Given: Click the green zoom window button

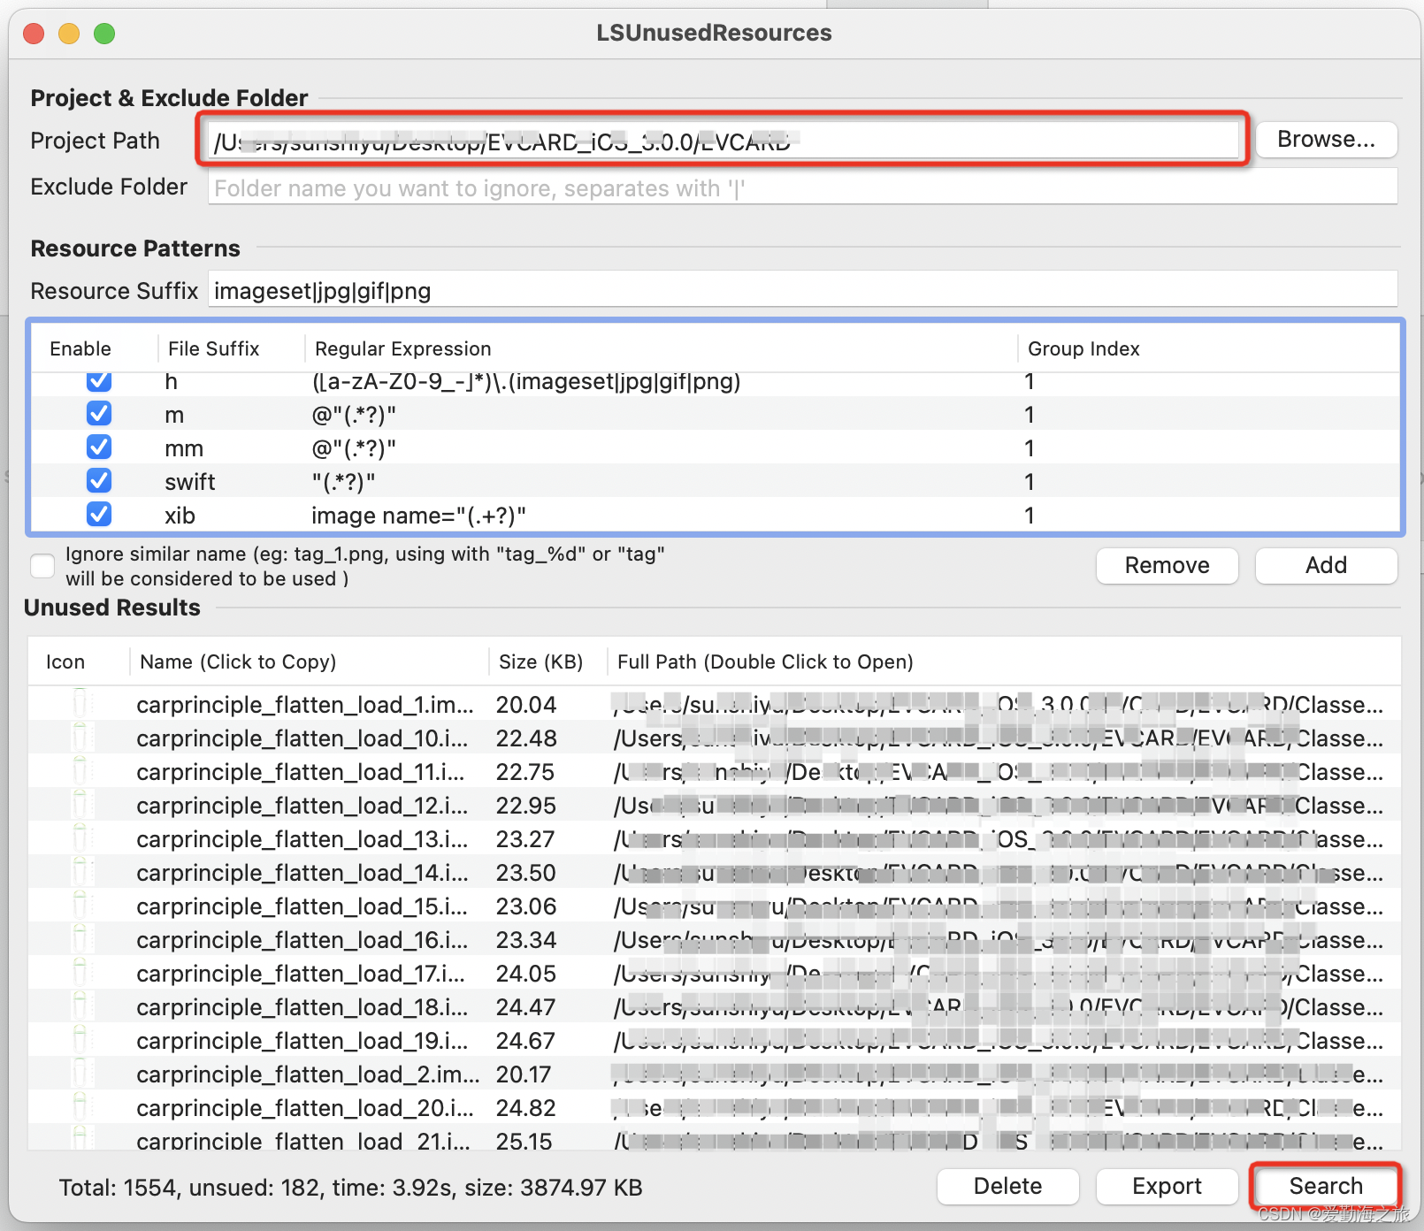Looking at the screenshot, I should coord(104,34).
